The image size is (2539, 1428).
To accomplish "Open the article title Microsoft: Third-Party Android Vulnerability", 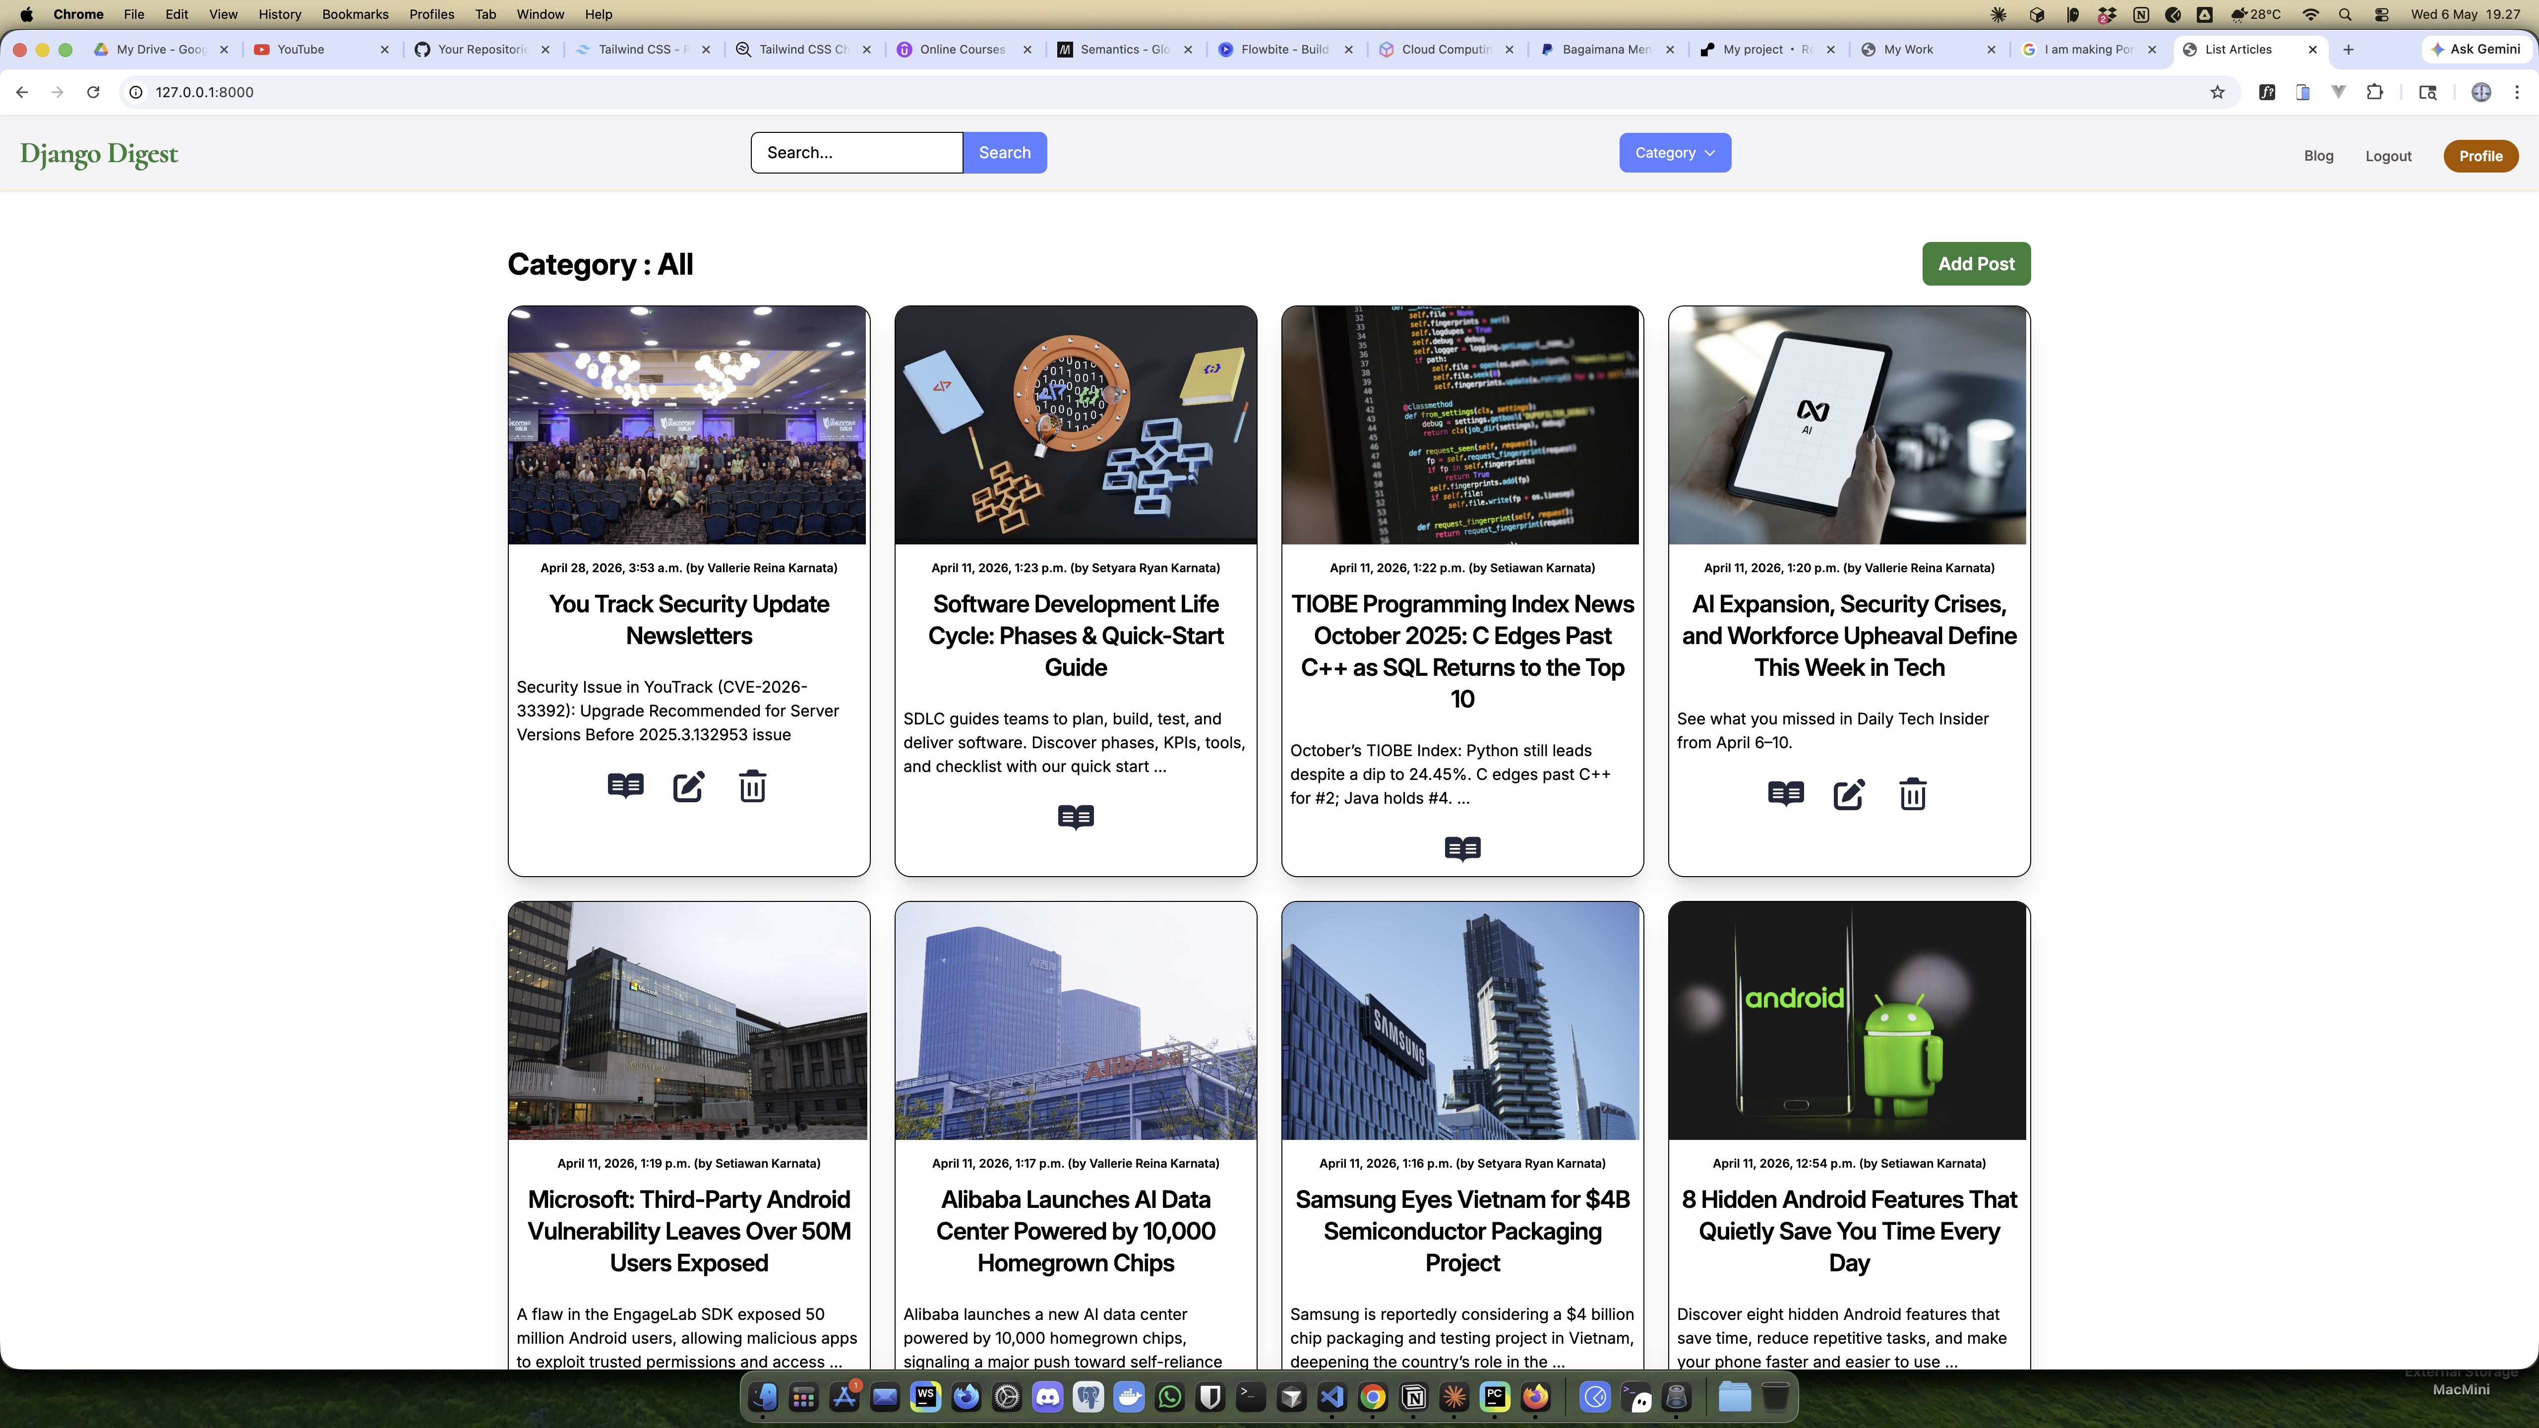I will 689,1231.
